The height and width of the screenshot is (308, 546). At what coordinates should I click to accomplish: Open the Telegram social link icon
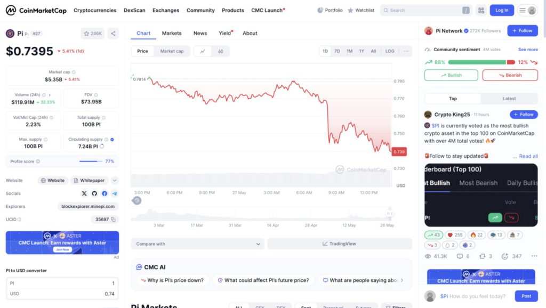[x=115, y=193]
